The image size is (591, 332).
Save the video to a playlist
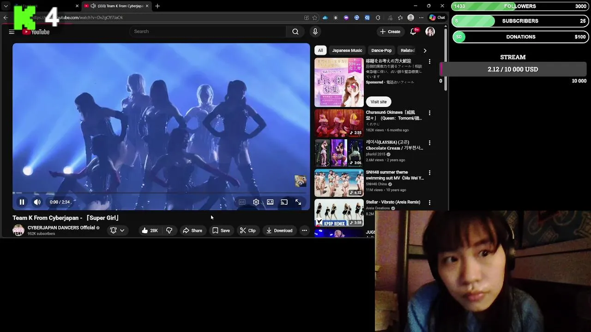(x=221, y=231)
